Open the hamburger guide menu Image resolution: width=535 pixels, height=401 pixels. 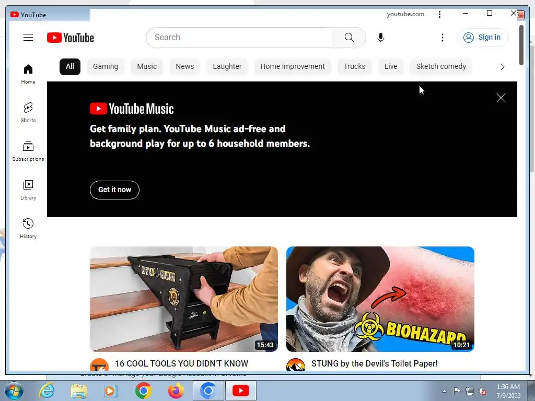point(28,38)
